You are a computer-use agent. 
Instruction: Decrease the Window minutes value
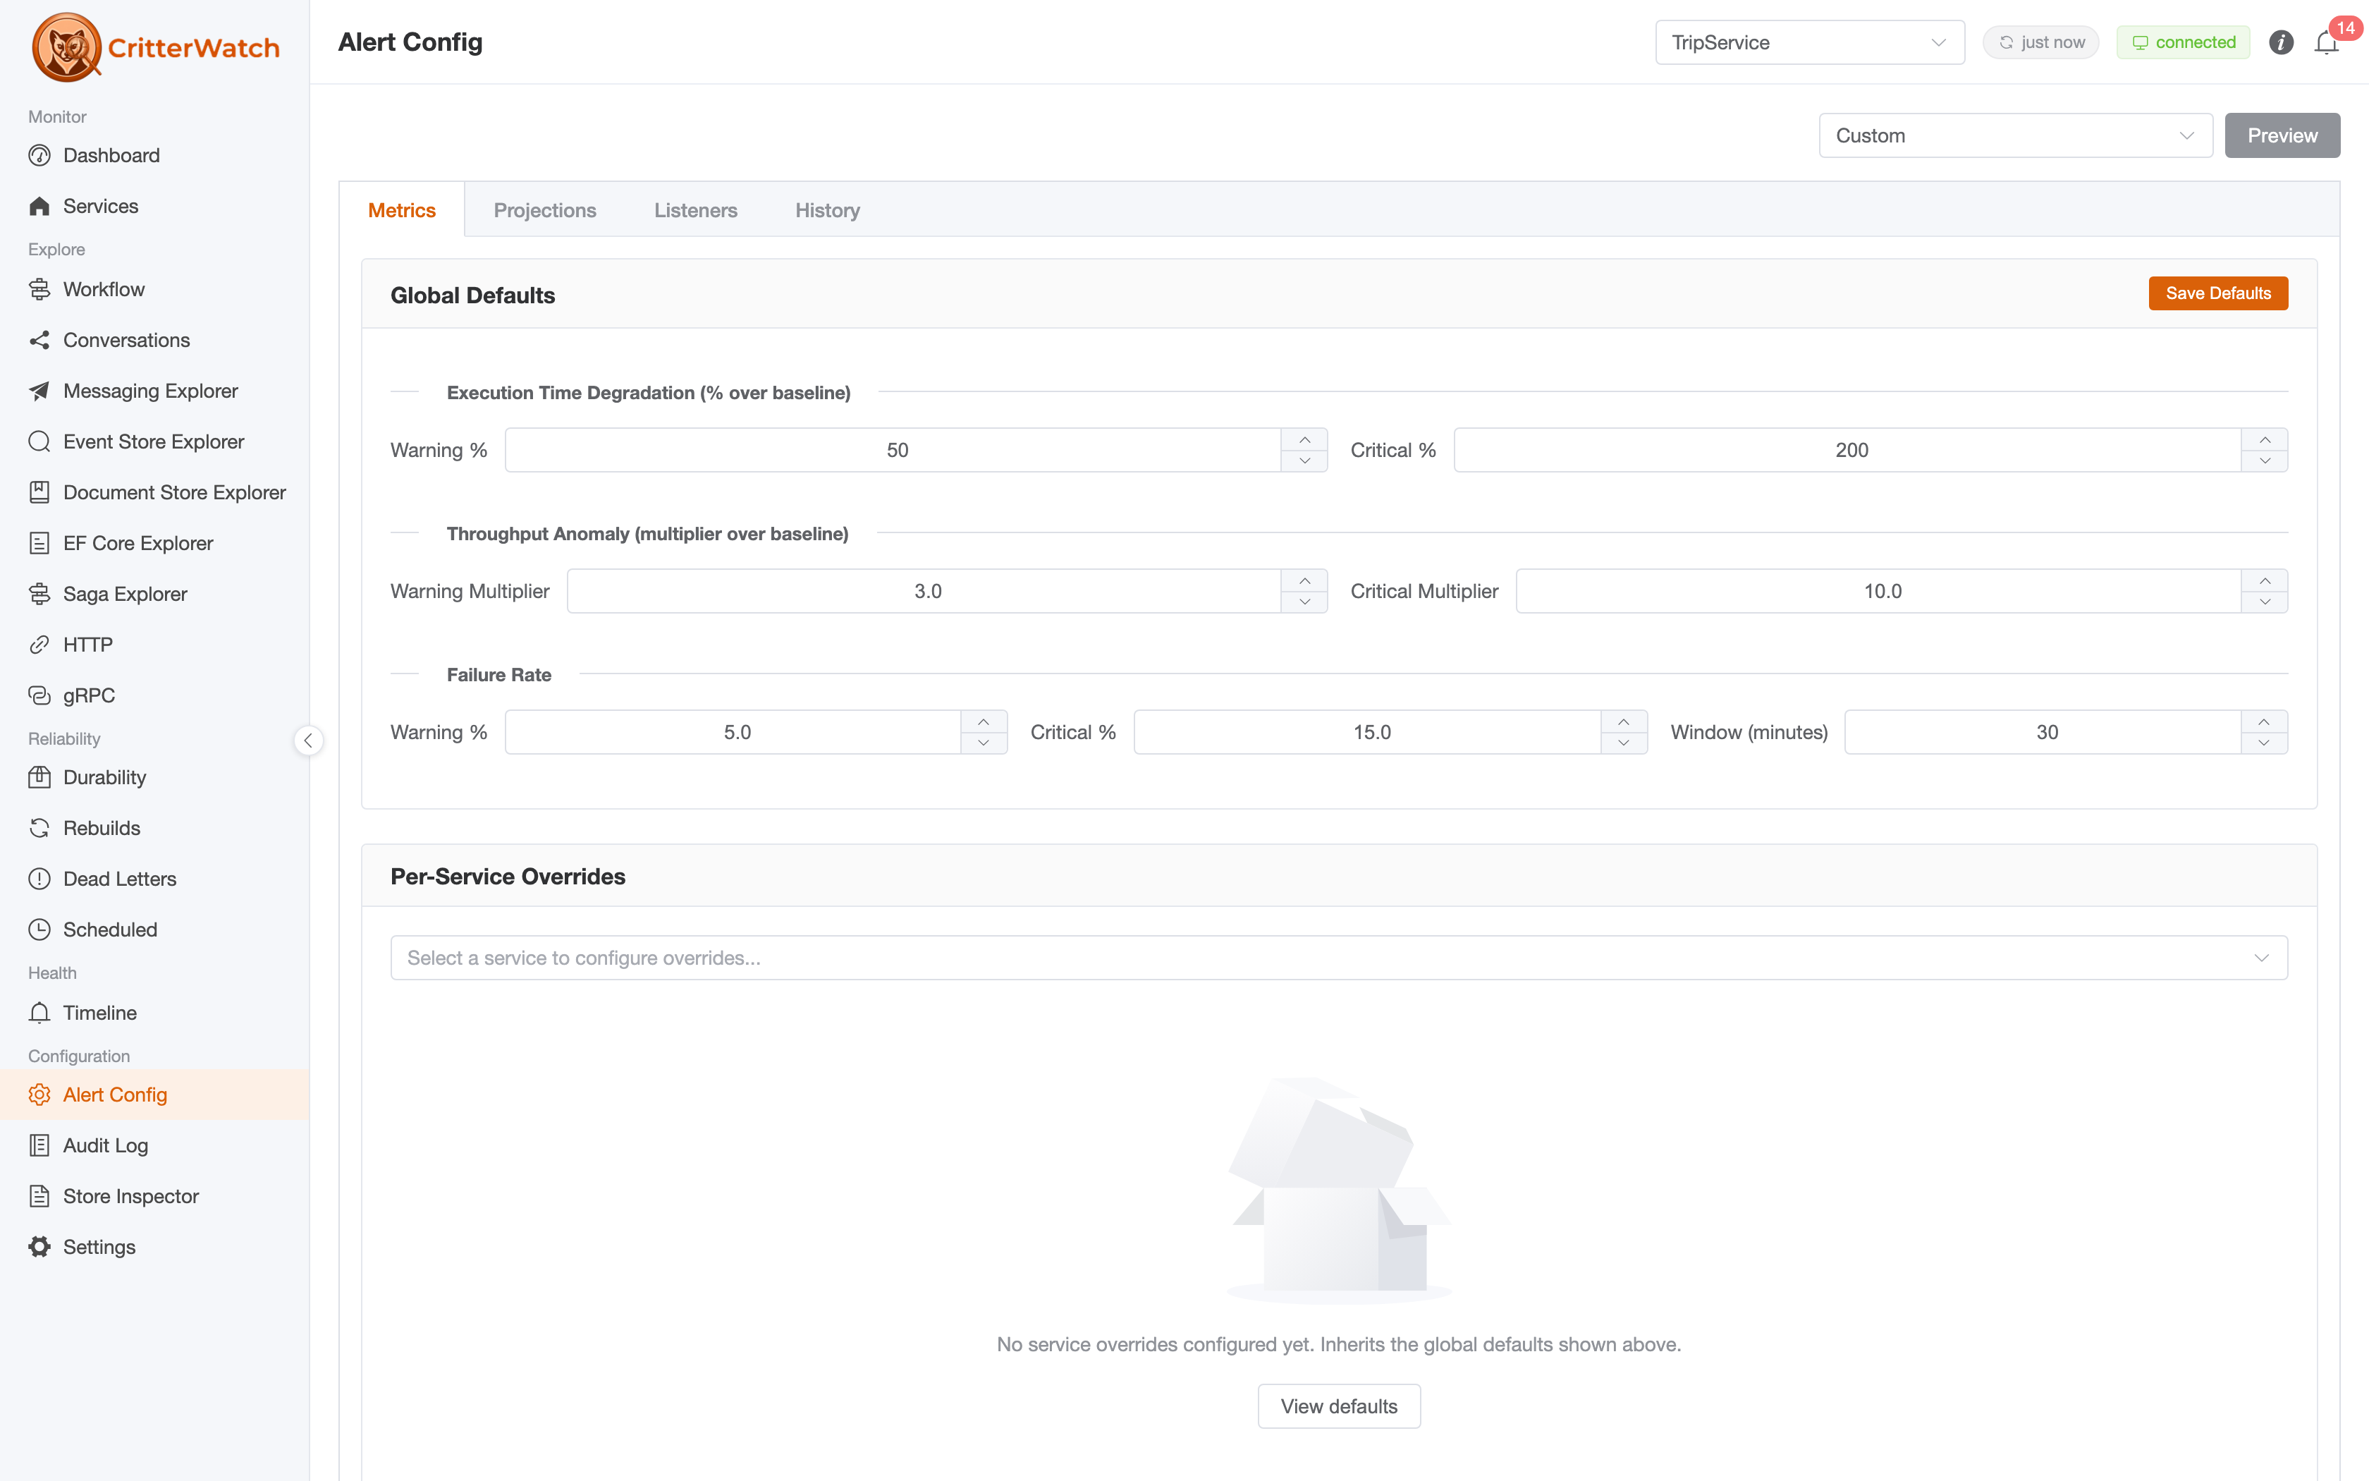(x=2264, y=743)
